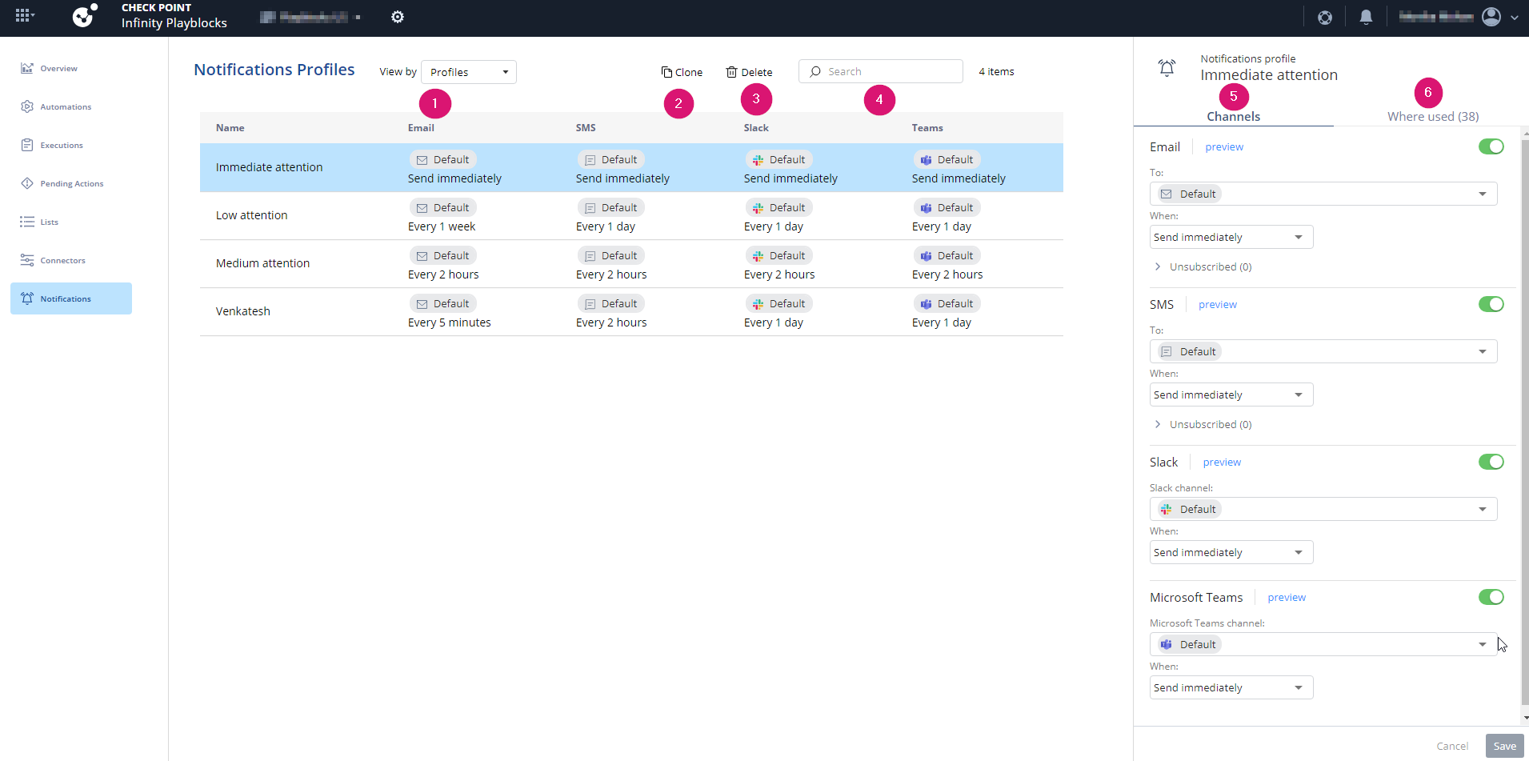1529x761 pixels.
Task: Open the notifications bell in top bar
Action: 1367,17
